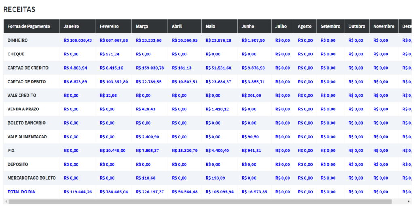Click the horizontal scrollbar thumb below the table
This screenshot has width=414, height=206.
click(200, 201)
